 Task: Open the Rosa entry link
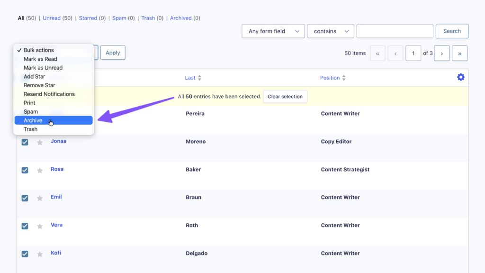pyautogui.click(x=57, y=169)
